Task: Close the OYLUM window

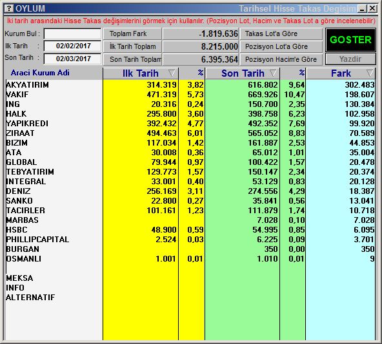Action: pyautogui.click(x=372, y=9)
